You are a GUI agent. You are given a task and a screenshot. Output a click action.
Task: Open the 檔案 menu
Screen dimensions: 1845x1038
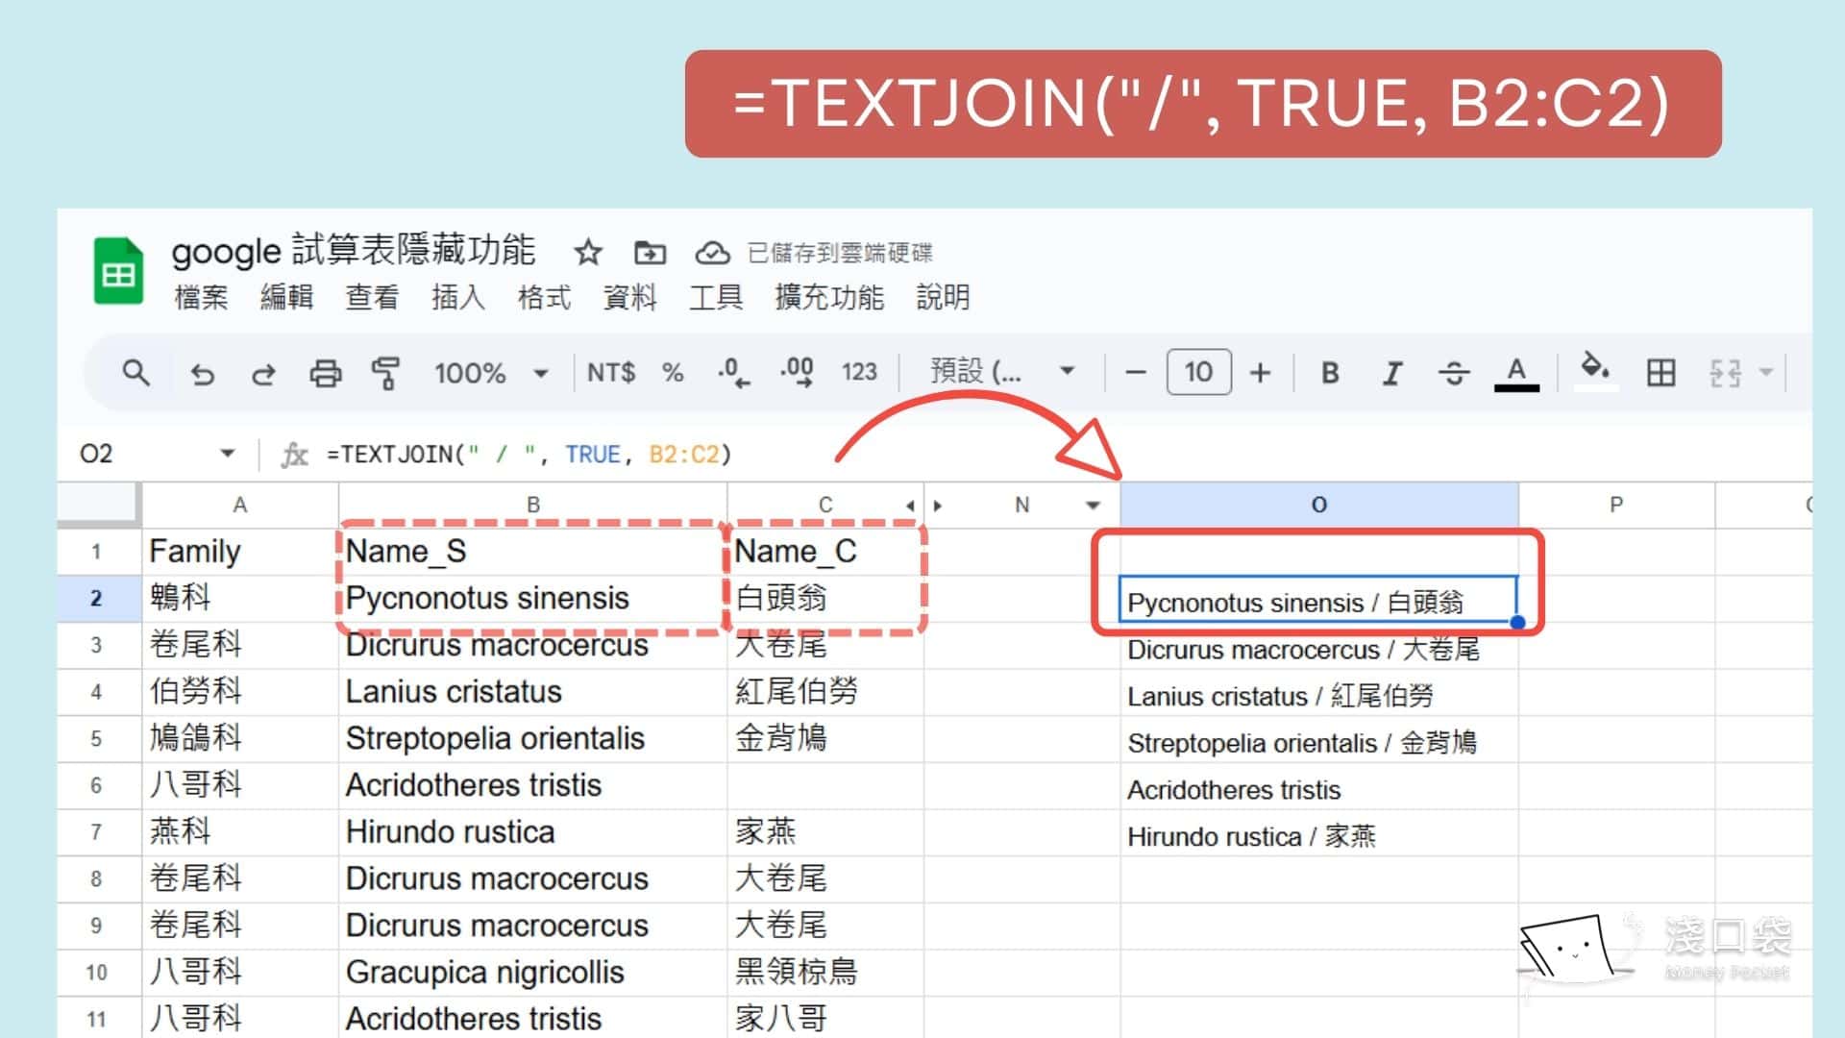click(x=200, y=298)
